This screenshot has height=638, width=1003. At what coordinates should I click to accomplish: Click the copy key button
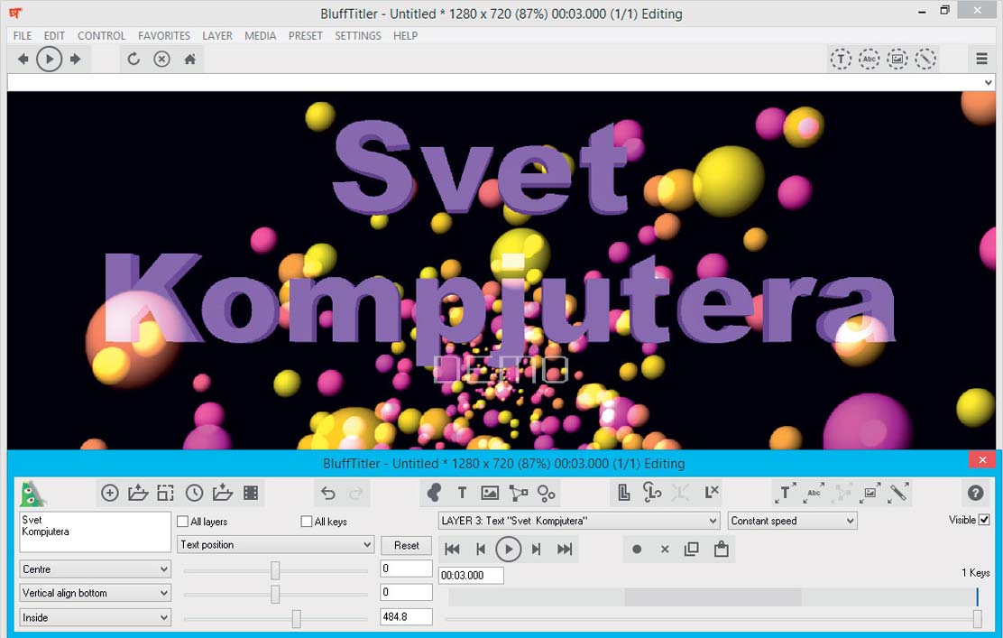(x=692, y=549)
